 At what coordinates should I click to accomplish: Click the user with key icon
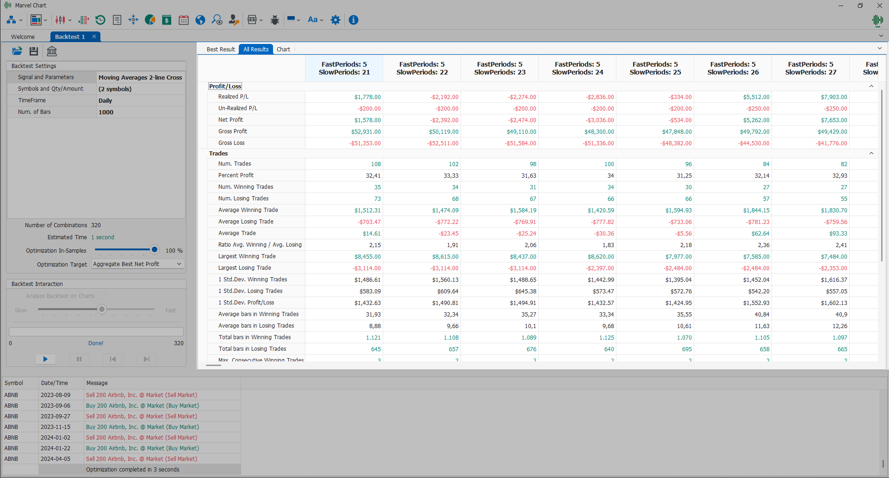pos(234,20)
